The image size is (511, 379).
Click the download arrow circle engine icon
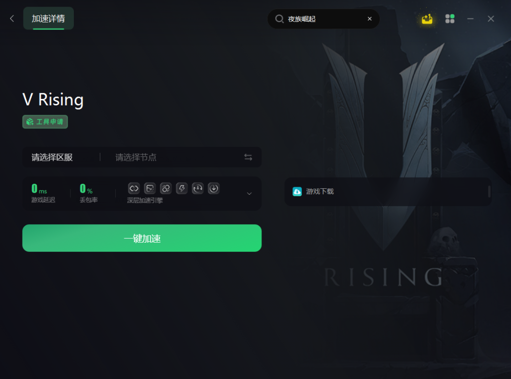214,188
